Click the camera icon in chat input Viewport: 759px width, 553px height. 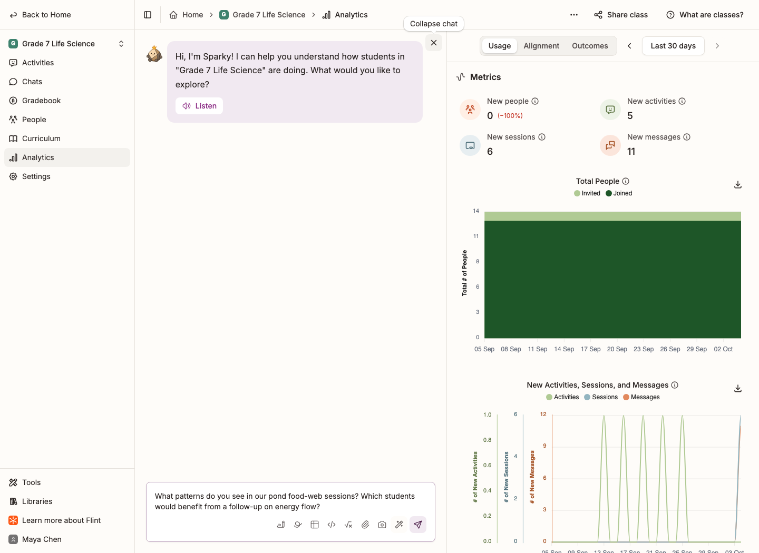pos(382,525)
